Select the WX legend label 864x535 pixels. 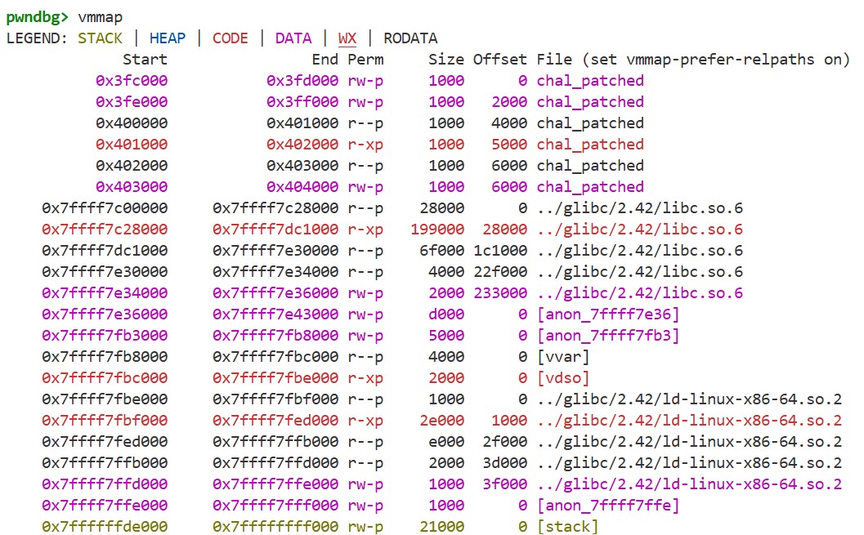click(x=347, y=38)
